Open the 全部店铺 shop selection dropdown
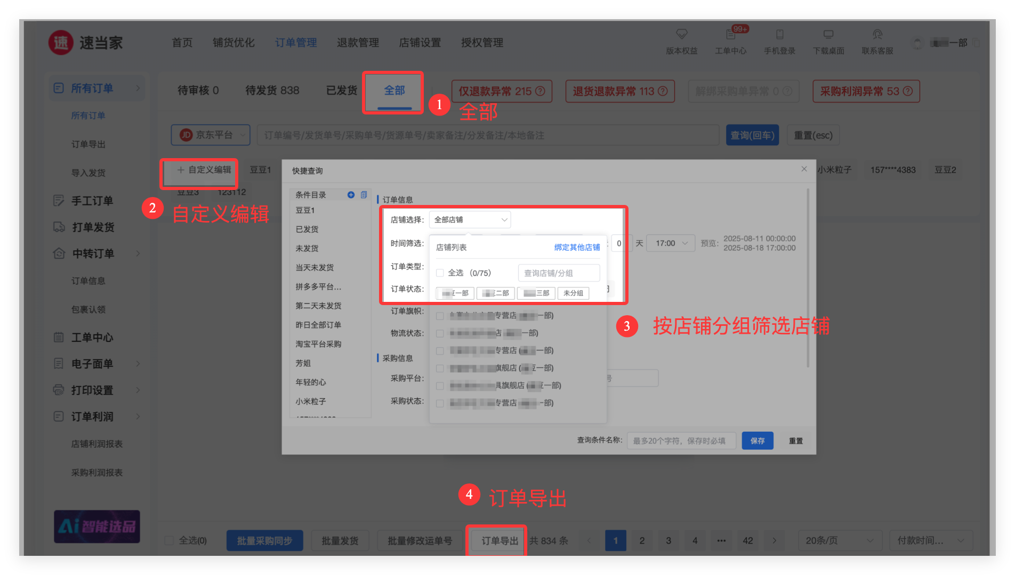The image size is (1015, 575). (x=470, y=220)
